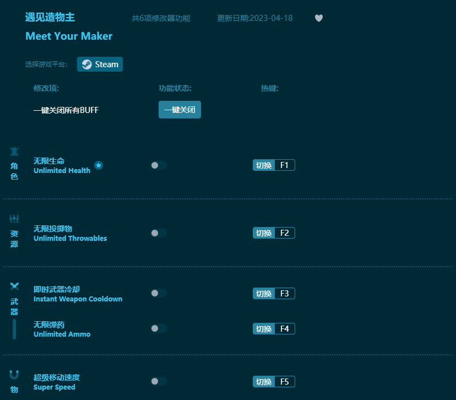Switch on the Unlimited Ammo toggle
The width and height of the screenshot is (456, 400).
click(159, 328)
